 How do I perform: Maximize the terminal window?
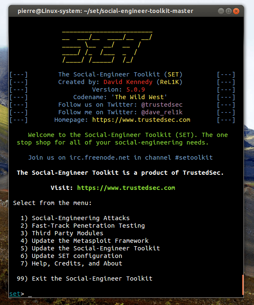[228, 11]
